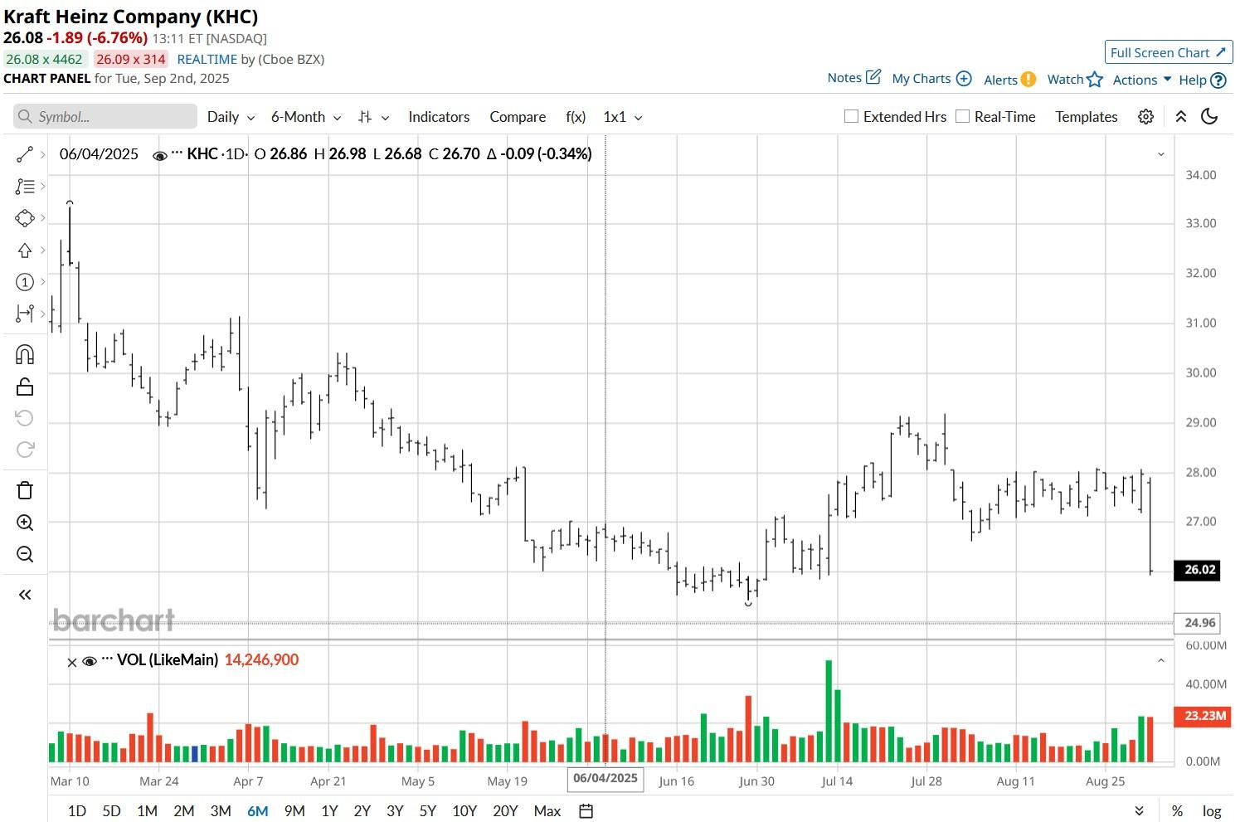1240x822 pixels.
Task: Enable the Extended Hrs checkbox
Action: click(x=851, y=116)
